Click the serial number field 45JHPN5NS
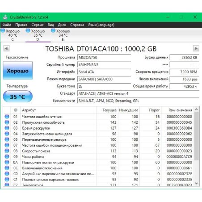Viewport: 202px width, 202px height. tap(104, 65)
